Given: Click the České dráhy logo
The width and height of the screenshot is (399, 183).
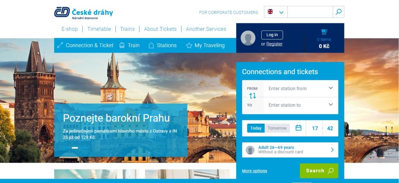Looking at the screenshot, I should pos(83,13).
